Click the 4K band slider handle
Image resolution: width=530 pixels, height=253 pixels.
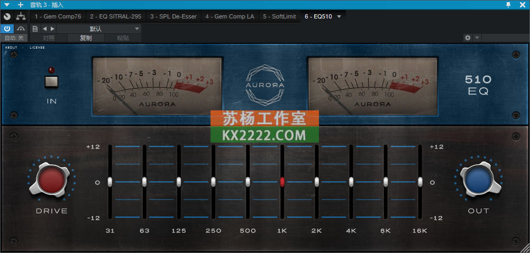click(x=351, y=182)
